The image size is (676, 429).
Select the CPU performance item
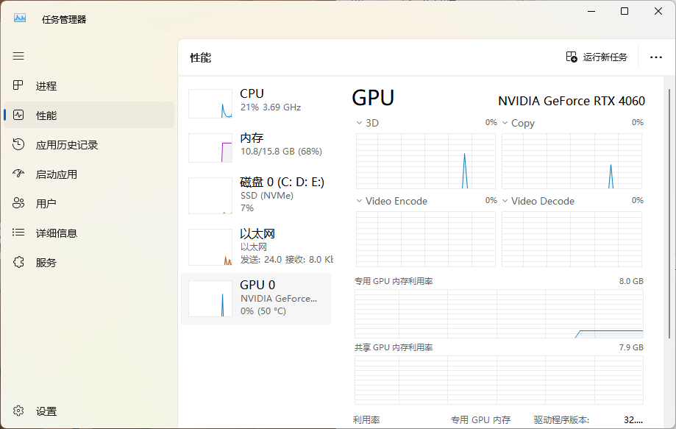[x=256, y=103]
